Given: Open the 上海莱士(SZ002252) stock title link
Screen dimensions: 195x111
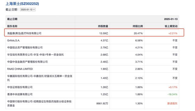Looking at the screenshot, I should (x=22, y=4).
